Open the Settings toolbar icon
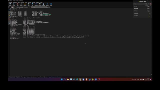This screenshot has height=90, width=160. tap(47, 4)
